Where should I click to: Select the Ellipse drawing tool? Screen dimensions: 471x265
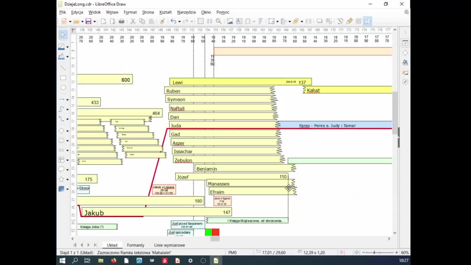[63, 88]
